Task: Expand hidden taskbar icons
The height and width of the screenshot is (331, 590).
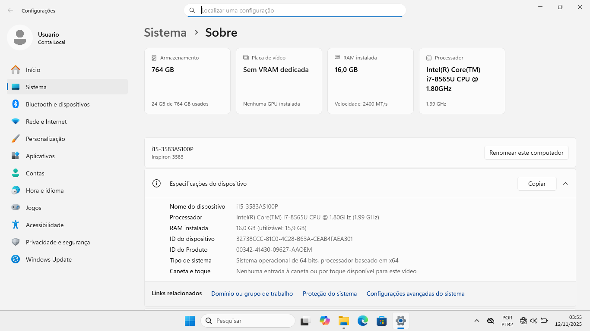Action: 476,321
